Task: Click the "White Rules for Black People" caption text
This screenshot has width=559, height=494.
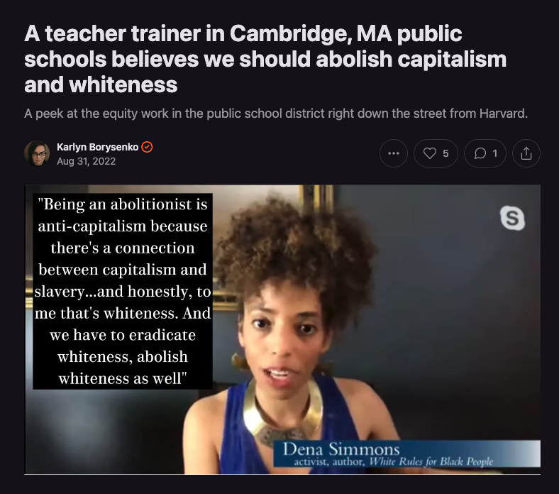Action: point(431,461)
